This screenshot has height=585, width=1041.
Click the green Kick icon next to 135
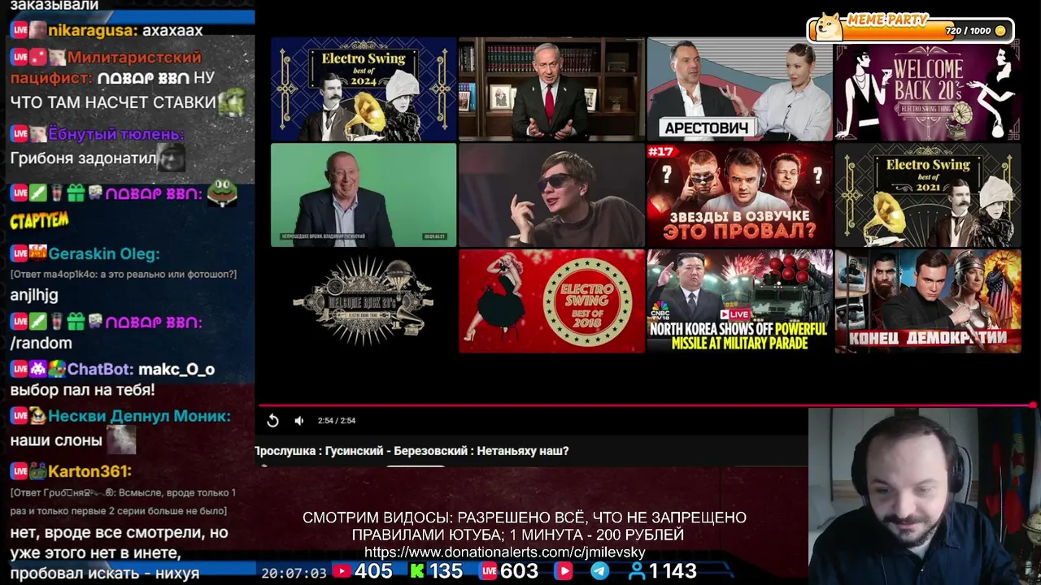click(x=417, y=572)
